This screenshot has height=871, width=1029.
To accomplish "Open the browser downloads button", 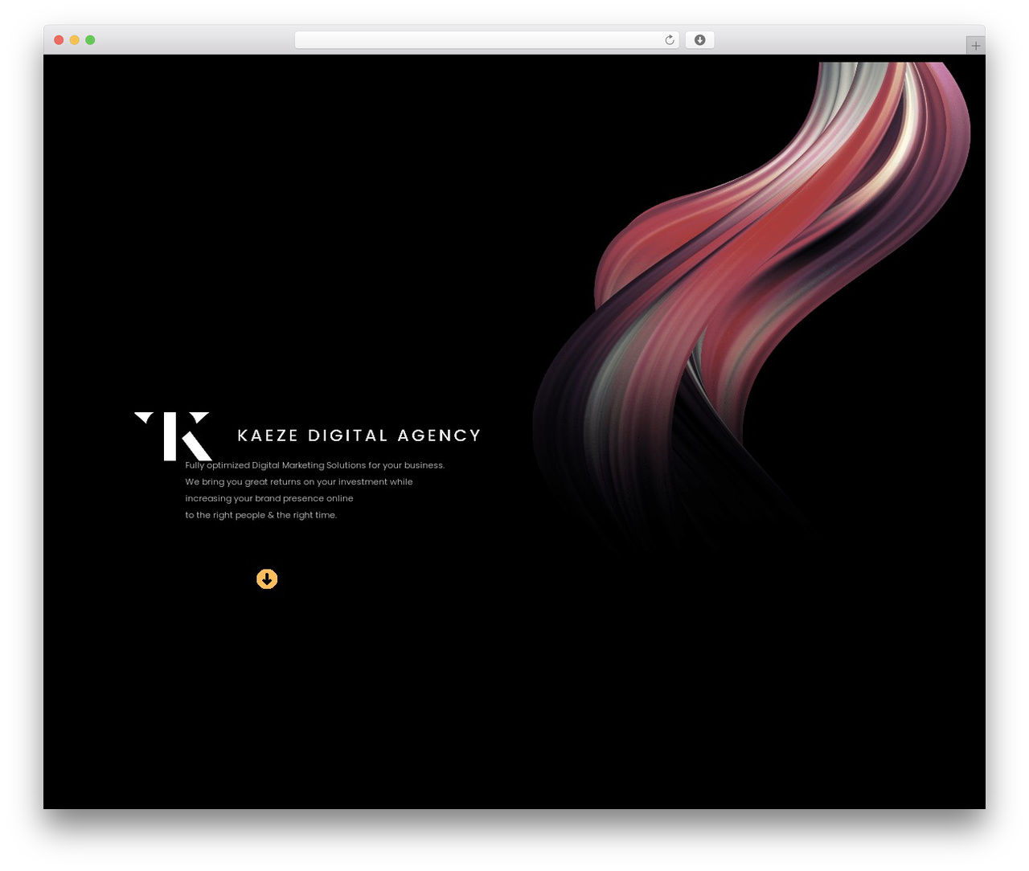I will click(x=699, y=40).
